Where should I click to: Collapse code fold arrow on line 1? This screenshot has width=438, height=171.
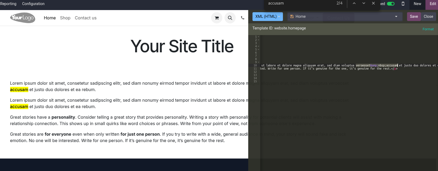tap(259, 37)
